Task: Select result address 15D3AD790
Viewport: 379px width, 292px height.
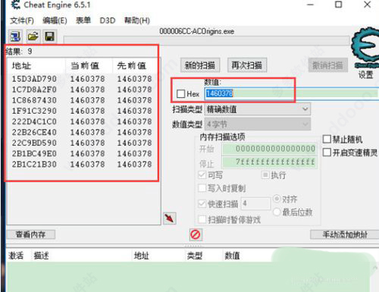Action: 34,79
